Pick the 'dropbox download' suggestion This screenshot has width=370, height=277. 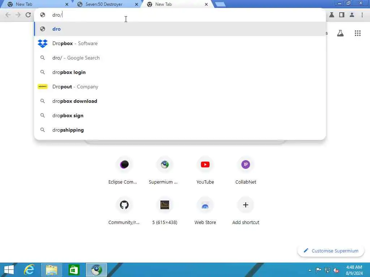tap(180, 101)
